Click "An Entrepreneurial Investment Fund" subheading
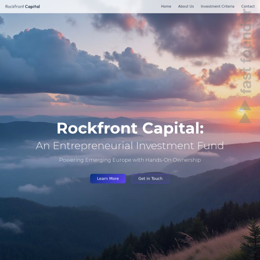The height and width of the screenshot is (260, 260). 130,145
